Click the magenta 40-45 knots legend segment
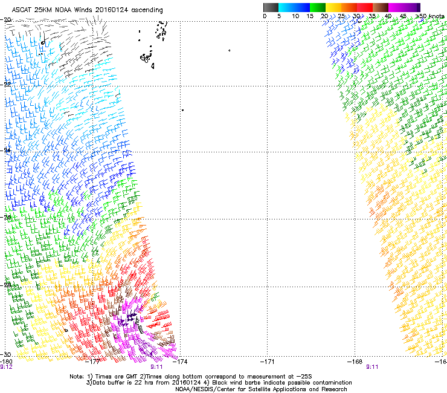The width and height of the screenshot is (447, 393). click(x=396, y=7)
